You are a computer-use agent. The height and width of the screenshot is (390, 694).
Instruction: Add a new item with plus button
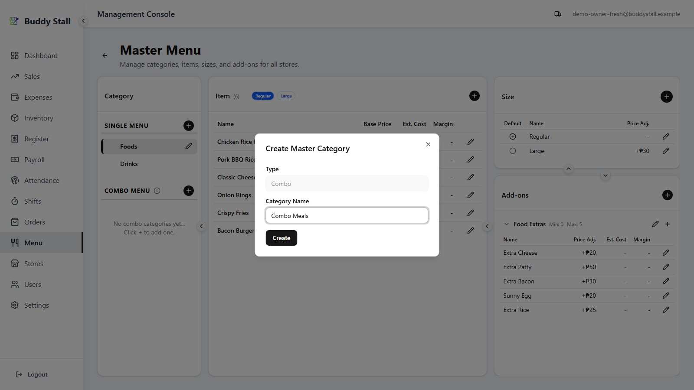click(475, 96)
